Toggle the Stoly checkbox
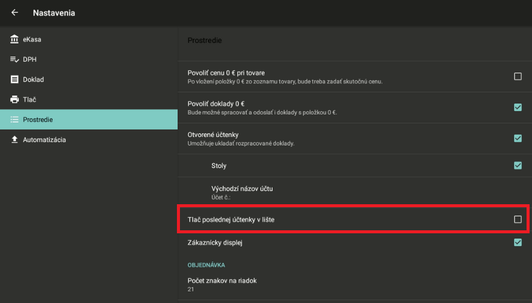 pos(517,165)
